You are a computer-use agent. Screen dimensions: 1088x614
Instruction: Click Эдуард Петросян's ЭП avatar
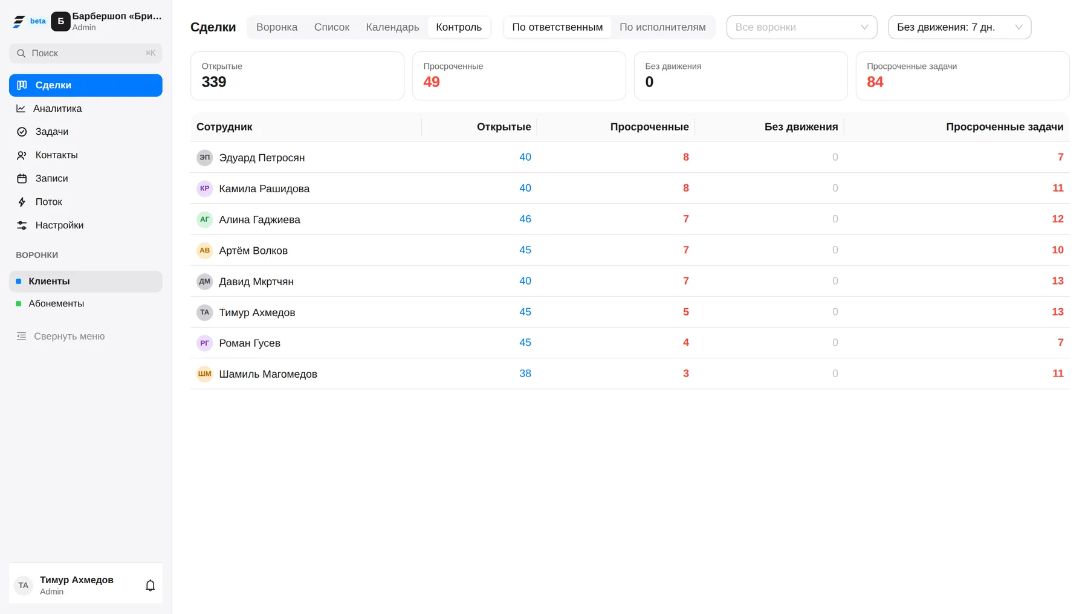point(205,158)
